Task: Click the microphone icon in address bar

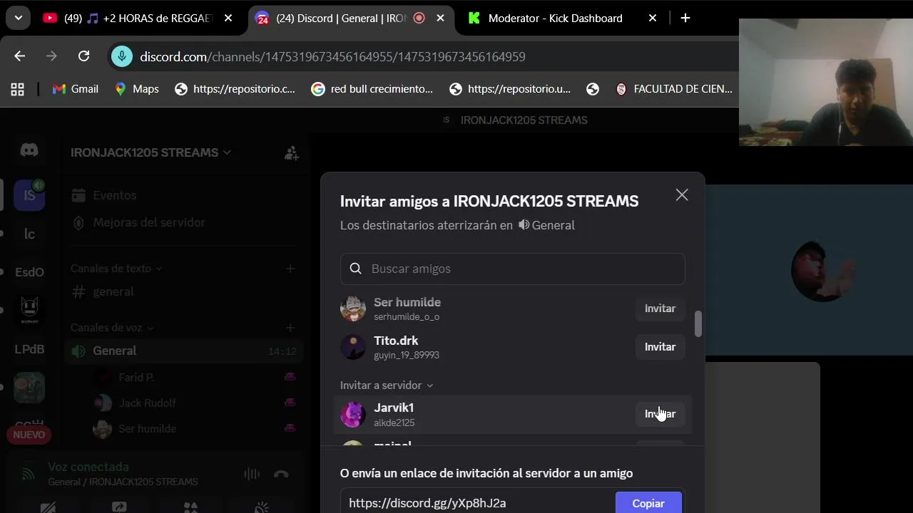Action: pos(122,56)
